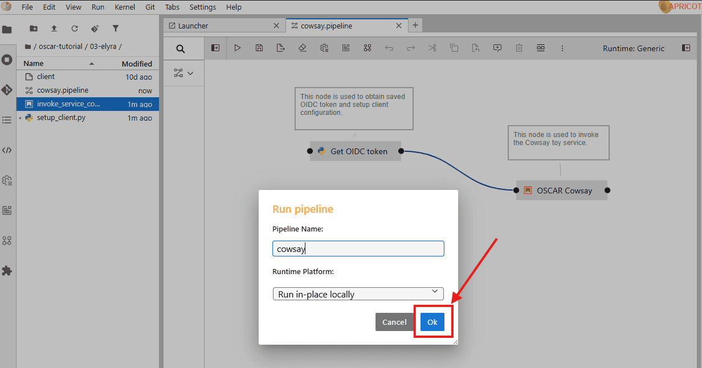This screenshot has height=368, width=702.
Task: Toggle the right properties side panel
Action: point(686,48)
